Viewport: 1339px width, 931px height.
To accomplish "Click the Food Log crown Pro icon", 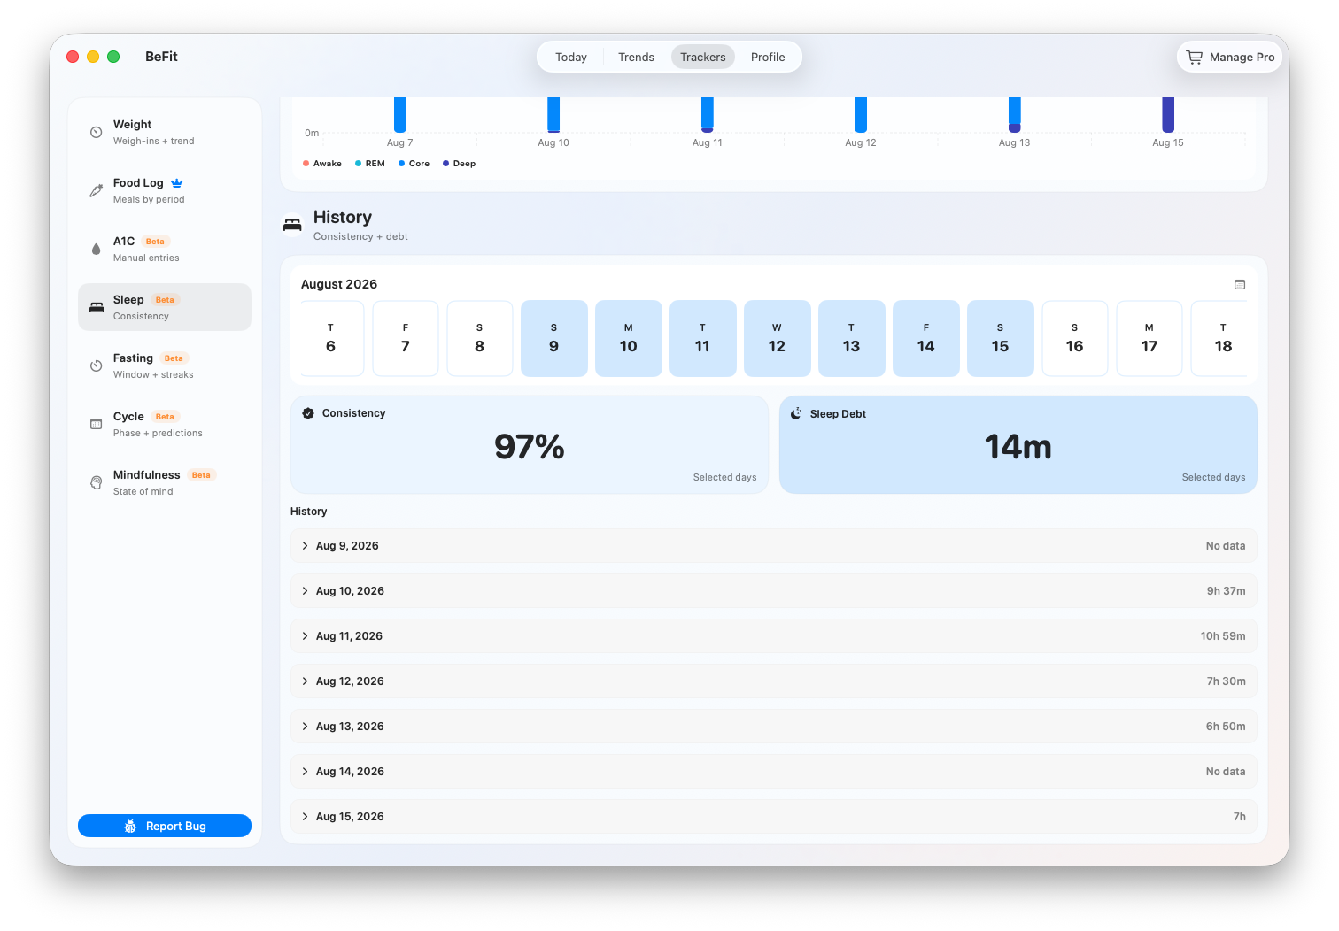I will 177,183.
